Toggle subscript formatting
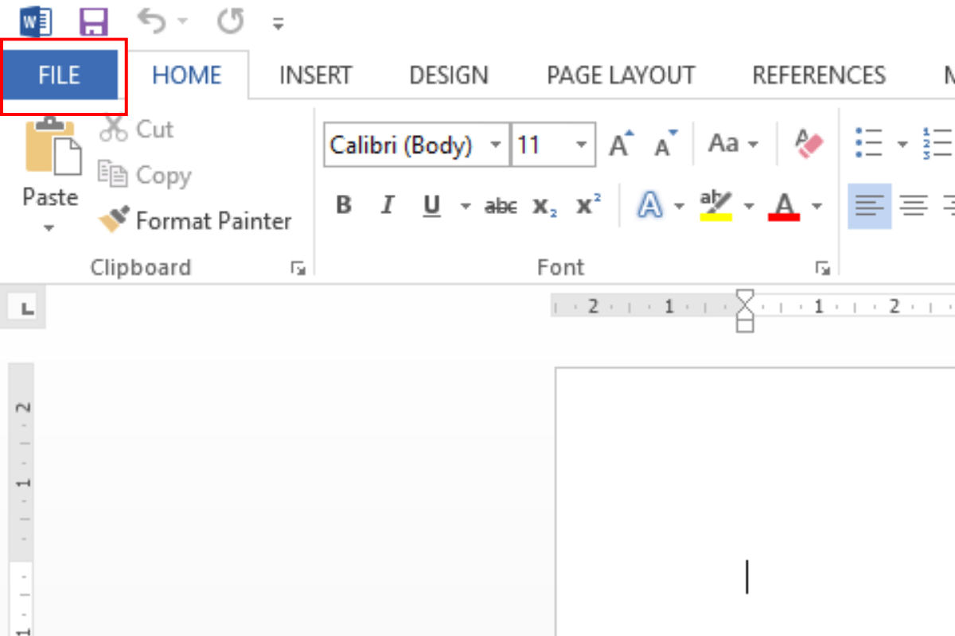The width and height of the screenshot is (955, 636). pyautogui.click(x=543, y=206)
